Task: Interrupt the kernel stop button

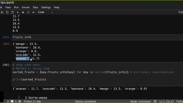Action: (23, 12)
